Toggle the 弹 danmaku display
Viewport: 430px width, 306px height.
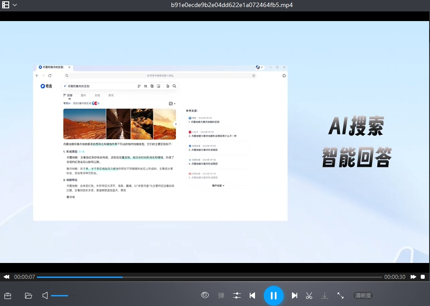click(x=221, y=295)
